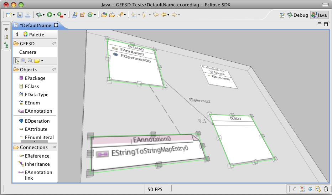Viewport: 332px width, 195px height.
Task: Open the Back history dropdown arrow
Action: [x=168, y=15]
